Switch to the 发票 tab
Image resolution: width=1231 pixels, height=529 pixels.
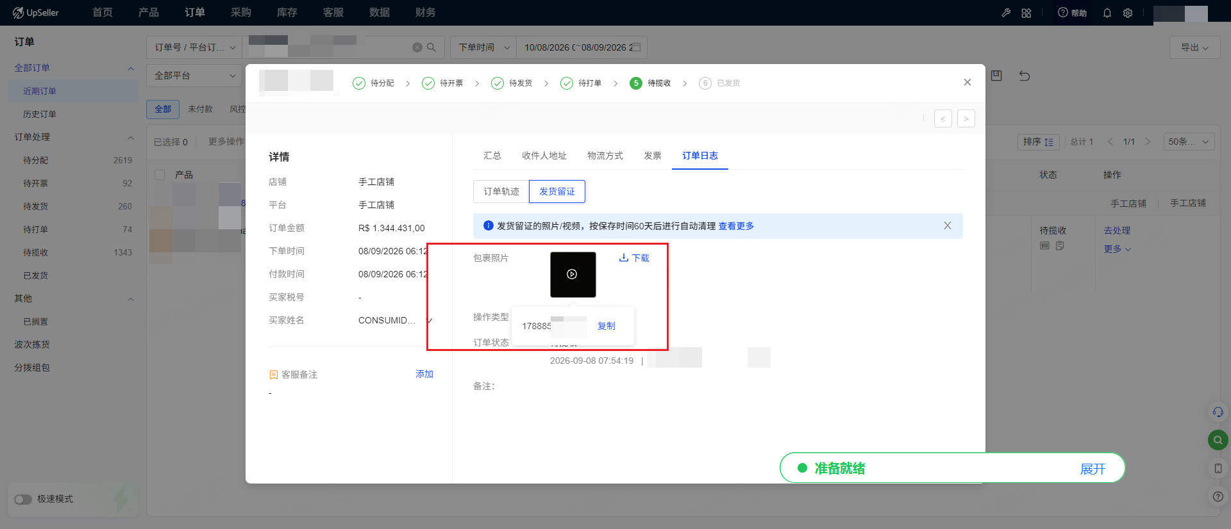pyautogui.click(x=653, y=156)
